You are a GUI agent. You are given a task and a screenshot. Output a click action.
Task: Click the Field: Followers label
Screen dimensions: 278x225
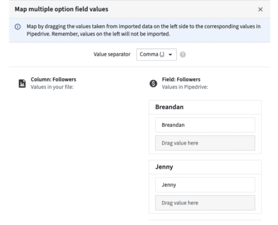tap(181, 79)
